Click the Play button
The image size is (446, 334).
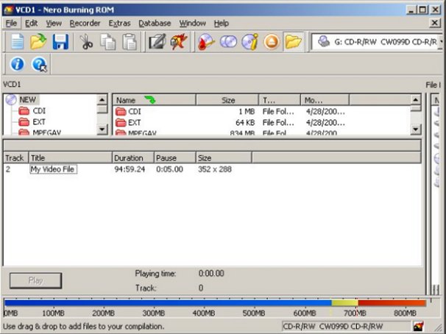pos(35,280)
